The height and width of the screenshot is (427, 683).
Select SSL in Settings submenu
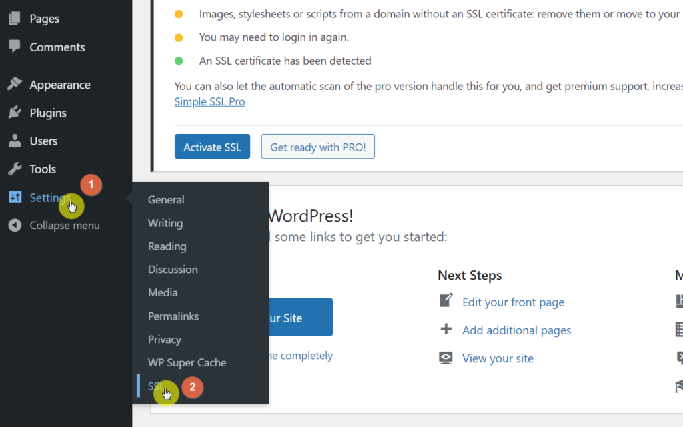tap(155, 386)
